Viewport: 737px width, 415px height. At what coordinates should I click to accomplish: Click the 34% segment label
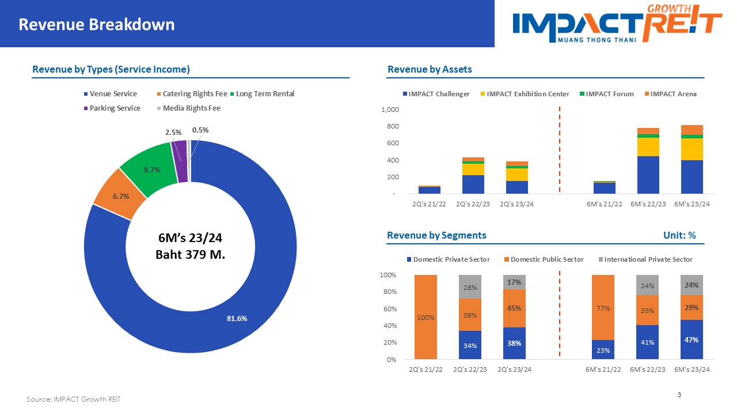pos(470,346)
